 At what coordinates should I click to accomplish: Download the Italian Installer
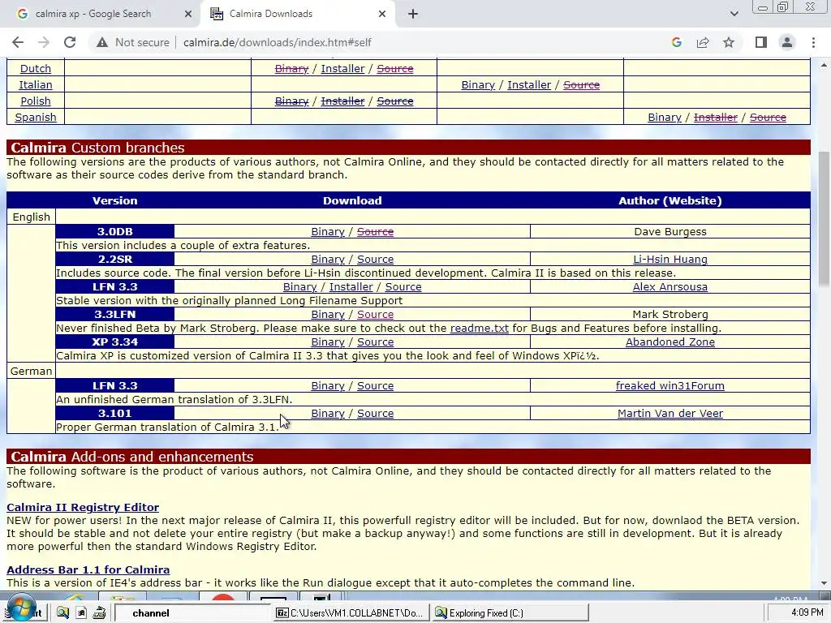[x=529, y=84]
